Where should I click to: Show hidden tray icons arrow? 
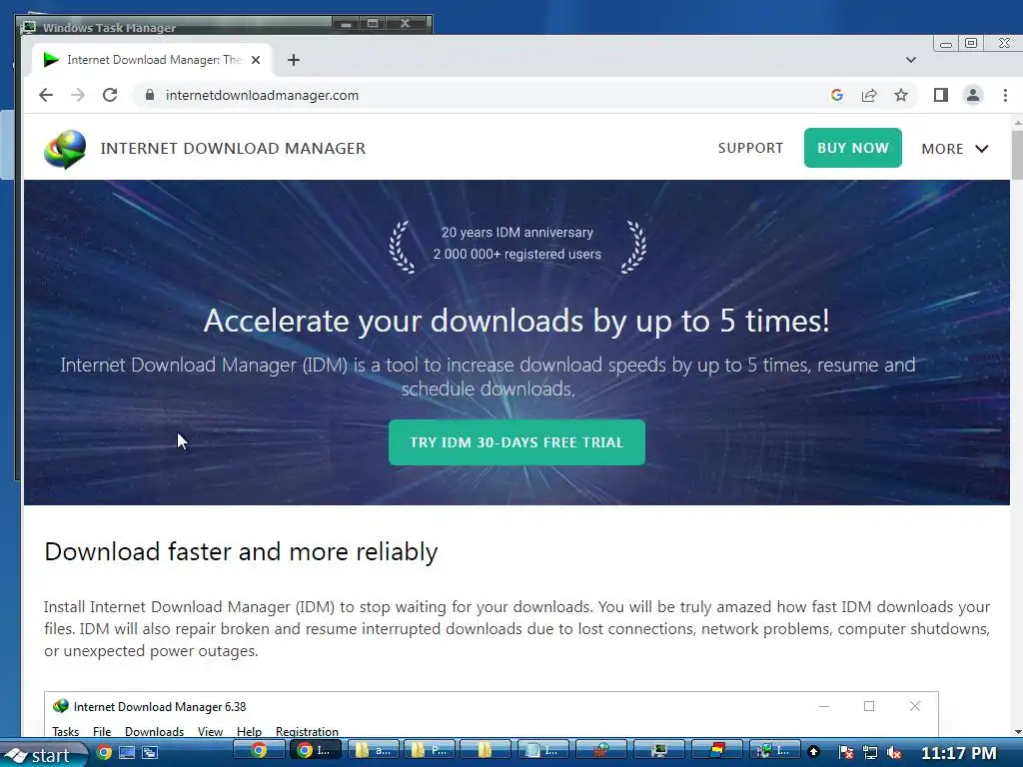pyautogui.click(x=813, y=752)
